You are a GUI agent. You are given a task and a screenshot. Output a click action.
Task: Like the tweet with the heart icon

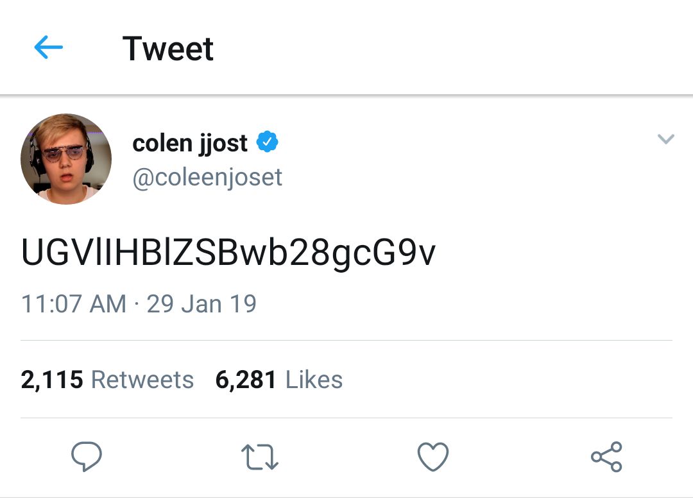point(433,457)
